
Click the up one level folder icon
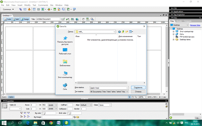click(123, 32)
